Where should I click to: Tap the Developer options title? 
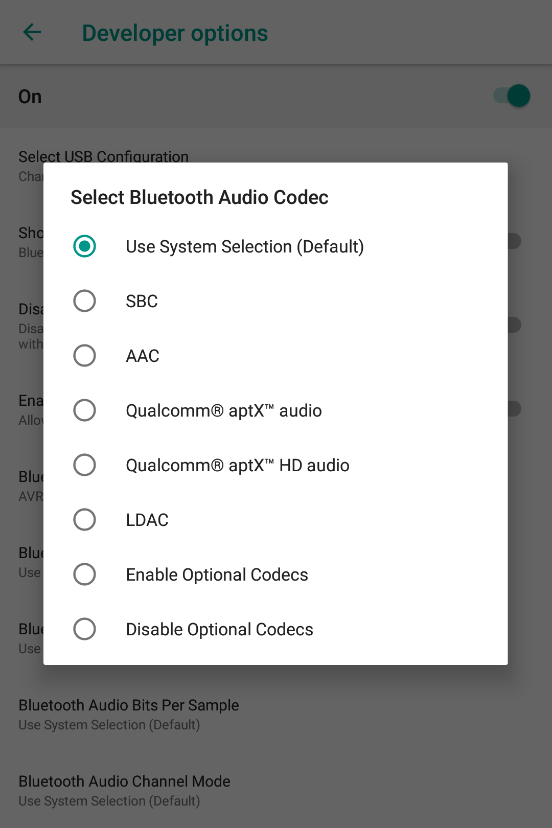coord(175,32)
